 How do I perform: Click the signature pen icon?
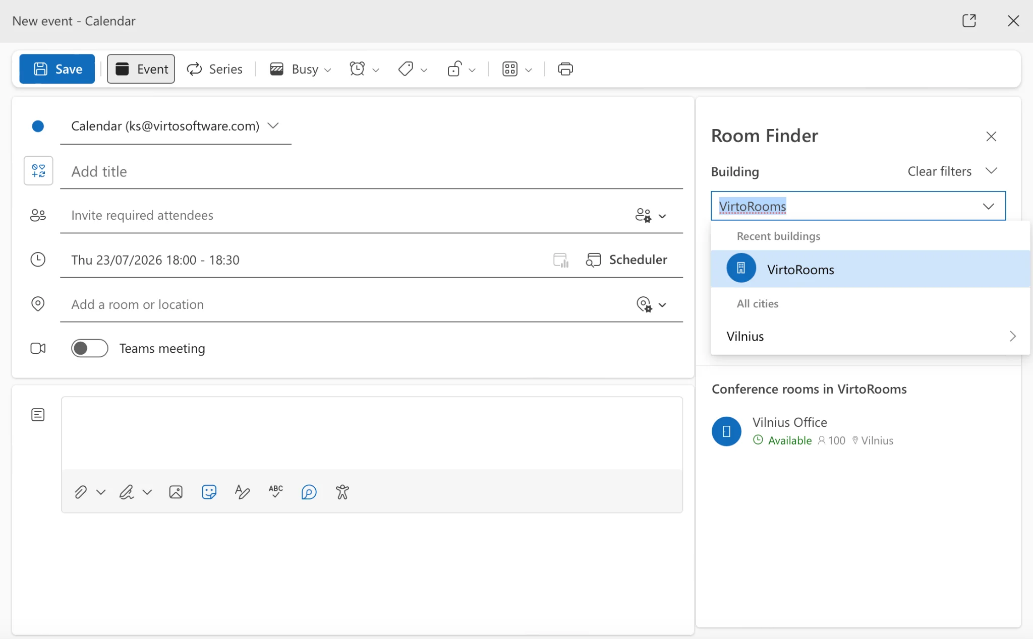click(x=127, y=492)
